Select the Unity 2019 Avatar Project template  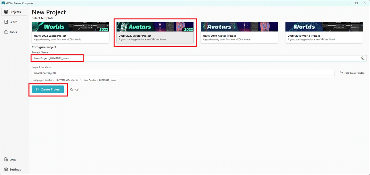239,32
